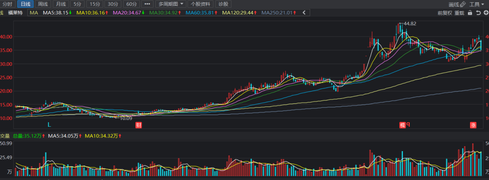Select the 日线 daily chart tab
Viewport: 489px width, 180px height.
click(25, 4)
